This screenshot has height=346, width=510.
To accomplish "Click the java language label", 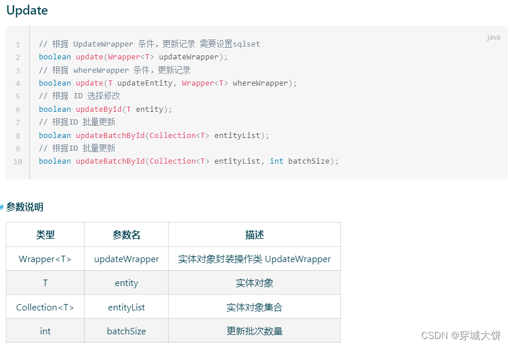I will tap(494, 37).
